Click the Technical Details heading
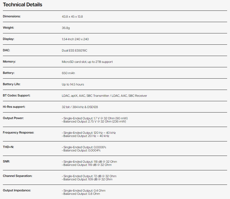This screenshot has width=230, height=199. [x=23, y=5]
